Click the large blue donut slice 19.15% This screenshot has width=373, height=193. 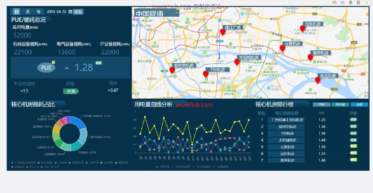pos(78,121)
